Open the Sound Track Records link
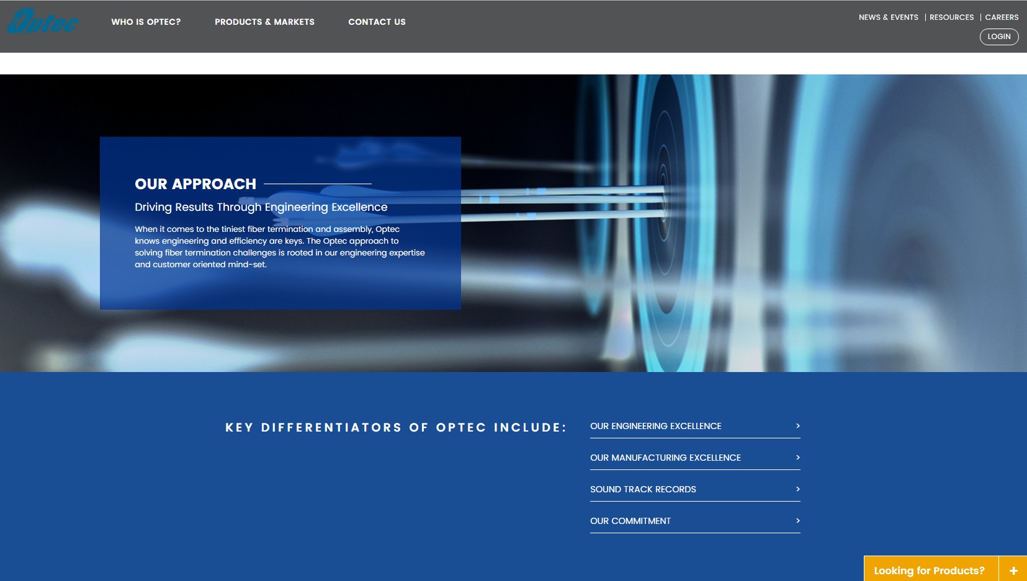Screen dimensions: 1027x581 click(695, 489)
